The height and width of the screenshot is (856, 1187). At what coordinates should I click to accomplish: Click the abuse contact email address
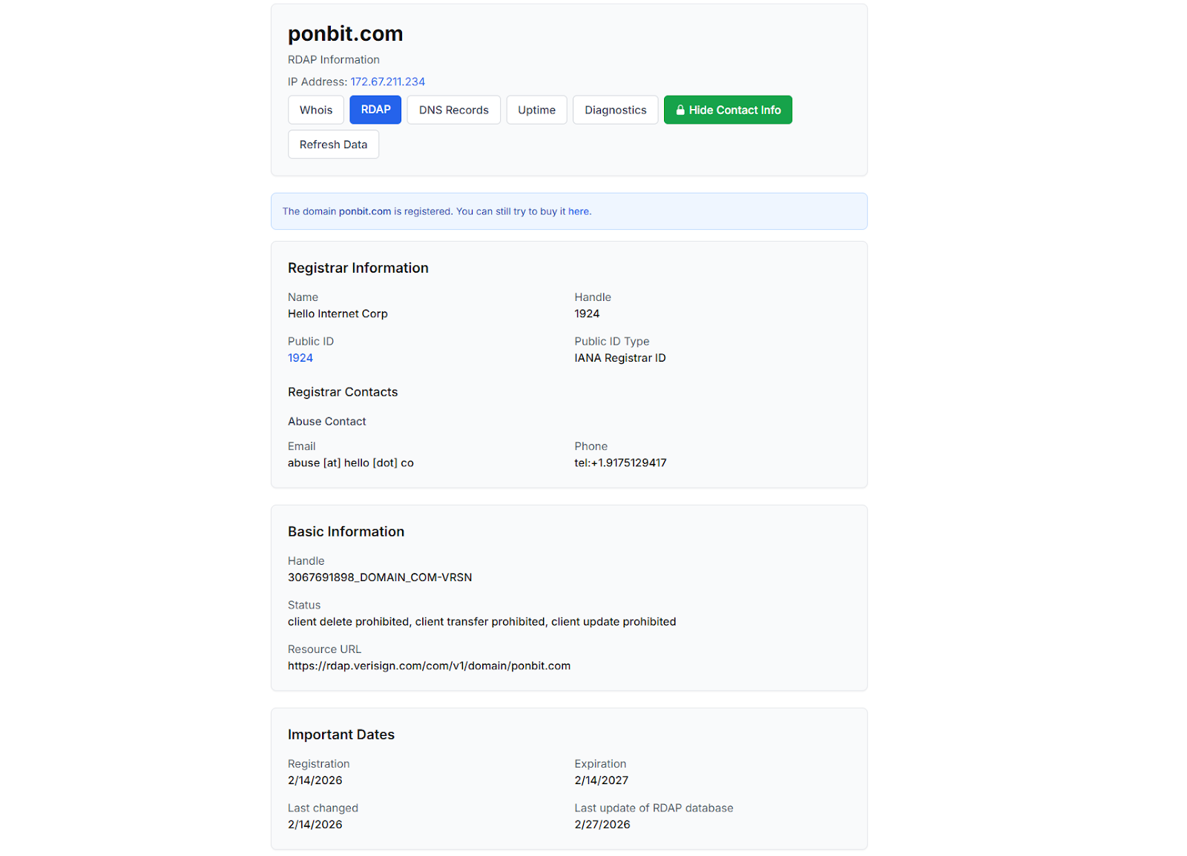coord(350,463)
